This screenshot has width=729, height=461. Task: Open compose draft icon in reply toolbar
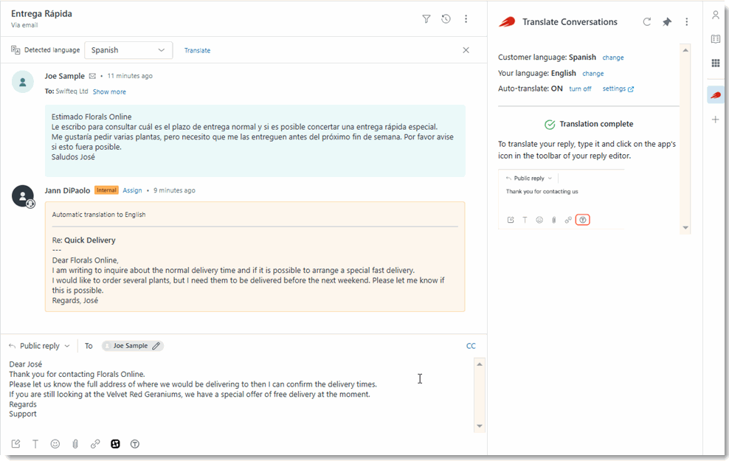(15, 444)
